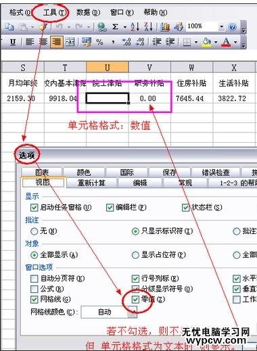Select 显示占位符 radio button
Image resolution: width=257 pixels, height=351 pixels.
(135, 255)
